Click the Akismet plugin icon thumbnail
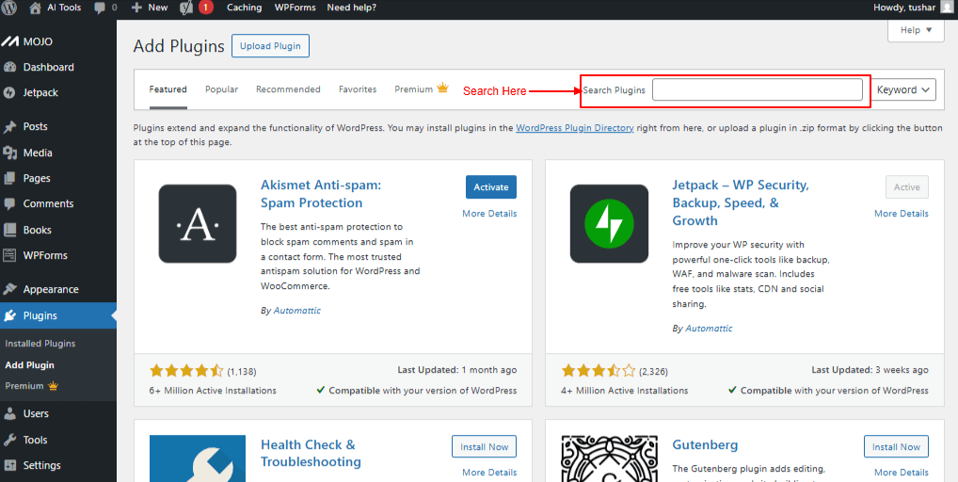958x482 pixels. (x=198, y=223)
